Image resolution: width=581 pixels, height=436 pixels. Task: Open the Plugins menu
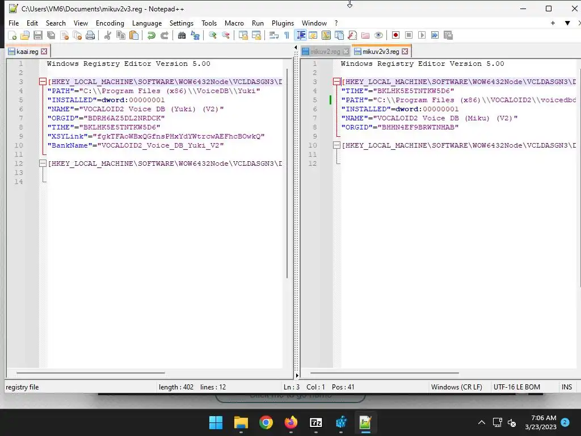point(283,23)
